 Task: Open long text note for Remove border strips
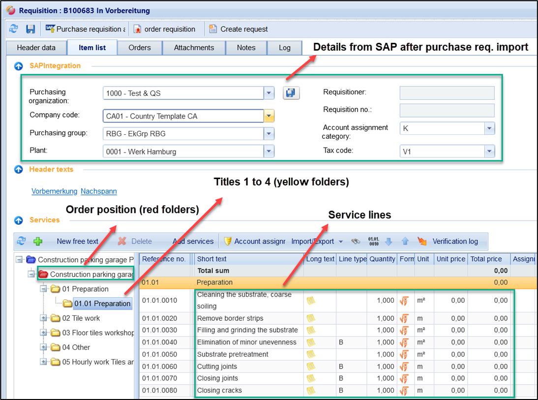(x=311, y=318)
